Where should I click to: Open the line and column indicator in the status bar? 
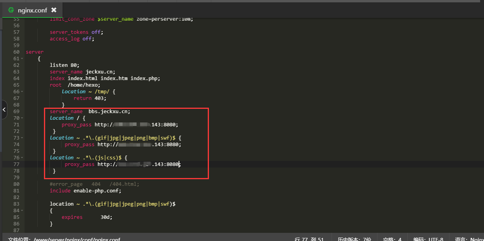309,239
